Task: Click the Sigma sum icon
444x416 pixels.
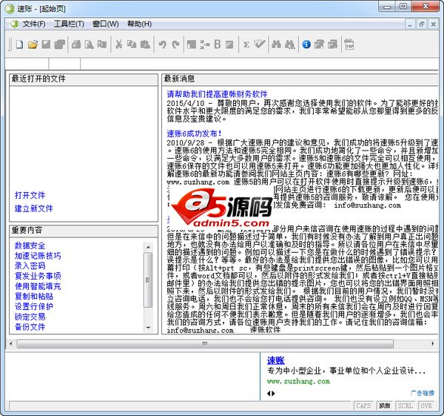Action: (x=246, y=44)
